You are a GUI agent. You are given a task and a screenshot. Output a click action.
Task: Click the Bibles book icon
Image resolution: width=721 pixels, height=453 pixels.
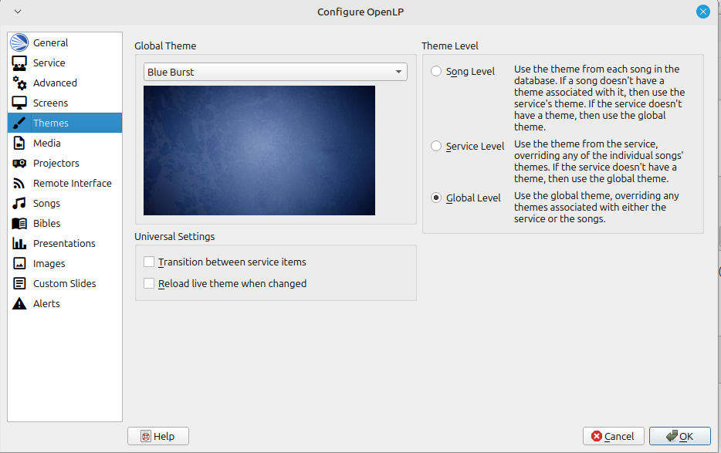[x=19, y=224]
